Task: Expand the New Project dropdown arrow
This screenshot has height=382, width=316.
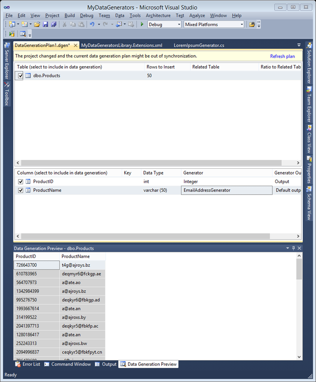Action: [18, 24]
